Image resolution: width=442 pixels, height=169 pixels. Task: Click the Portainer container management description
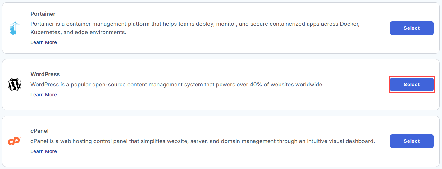195,28
